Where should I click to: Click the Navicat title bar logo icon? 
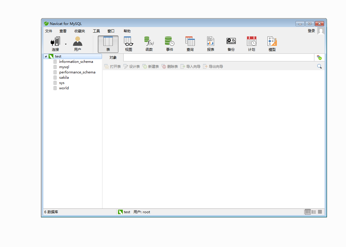(46, 23)
